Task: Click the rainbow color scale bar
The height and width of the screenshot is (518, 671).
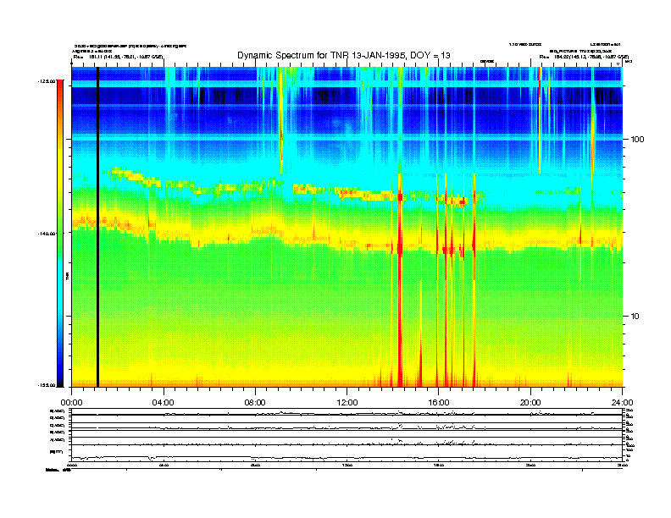Action: click(x=60, y=234)
